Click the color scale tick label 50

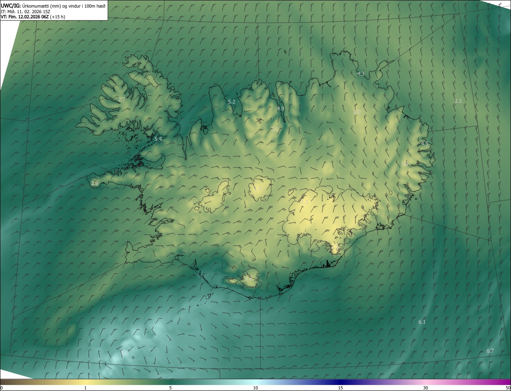click(507, 388)
